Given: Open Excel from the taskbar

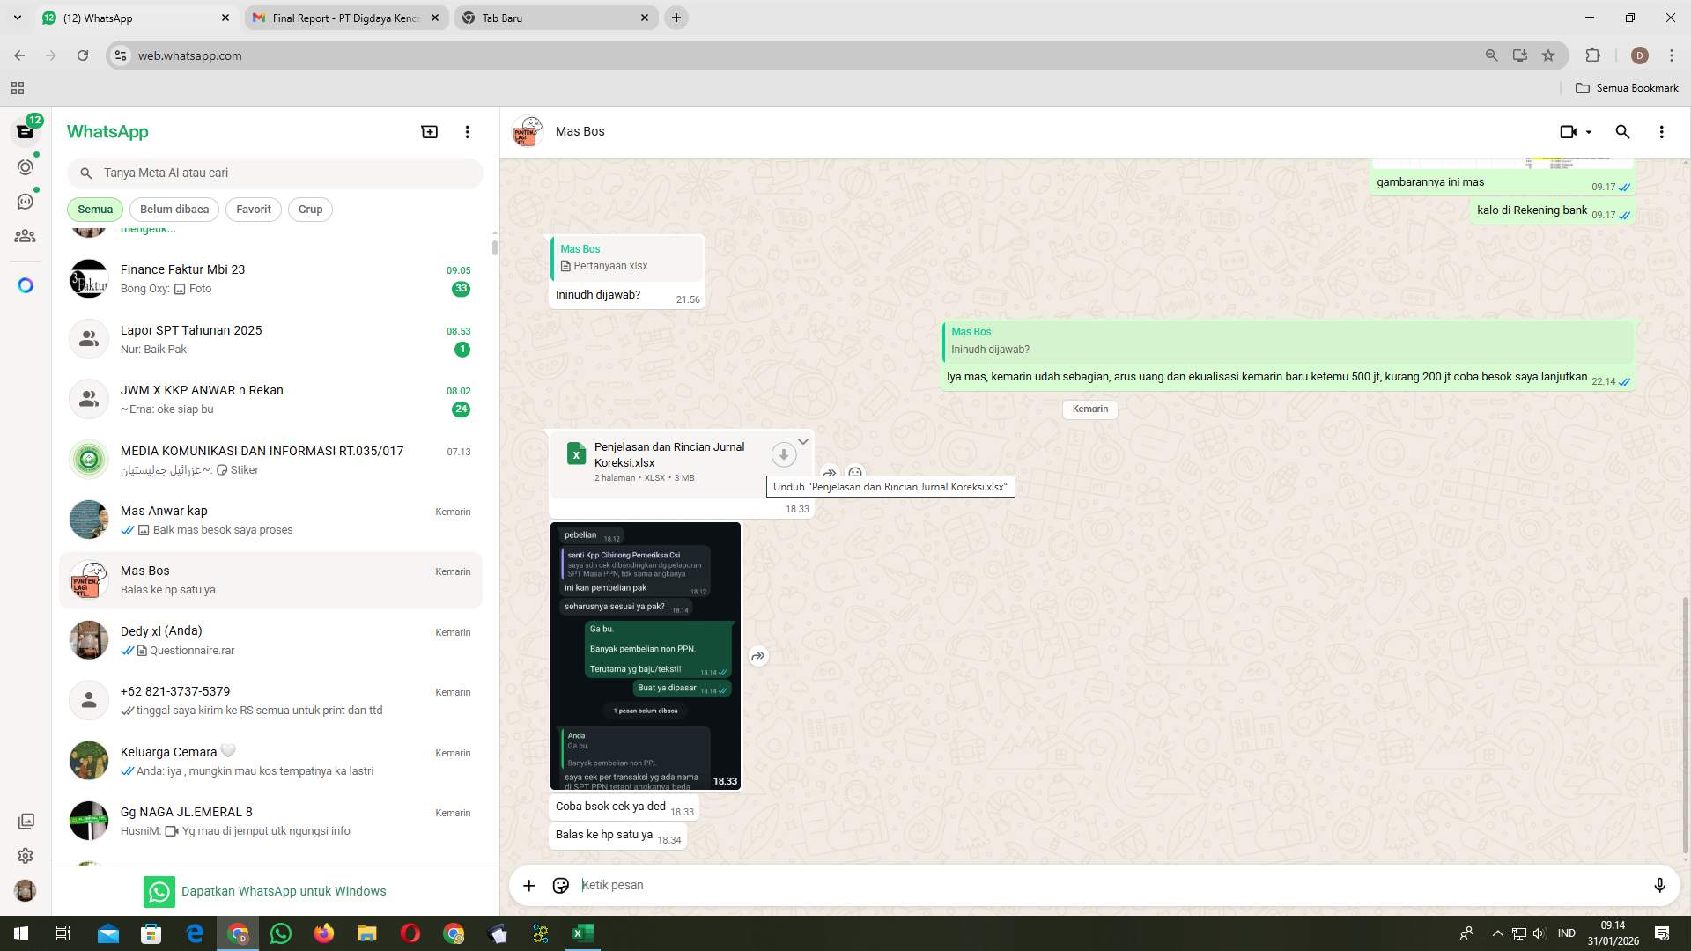Looking at the screenshot, I should click(x=581, y=933).
